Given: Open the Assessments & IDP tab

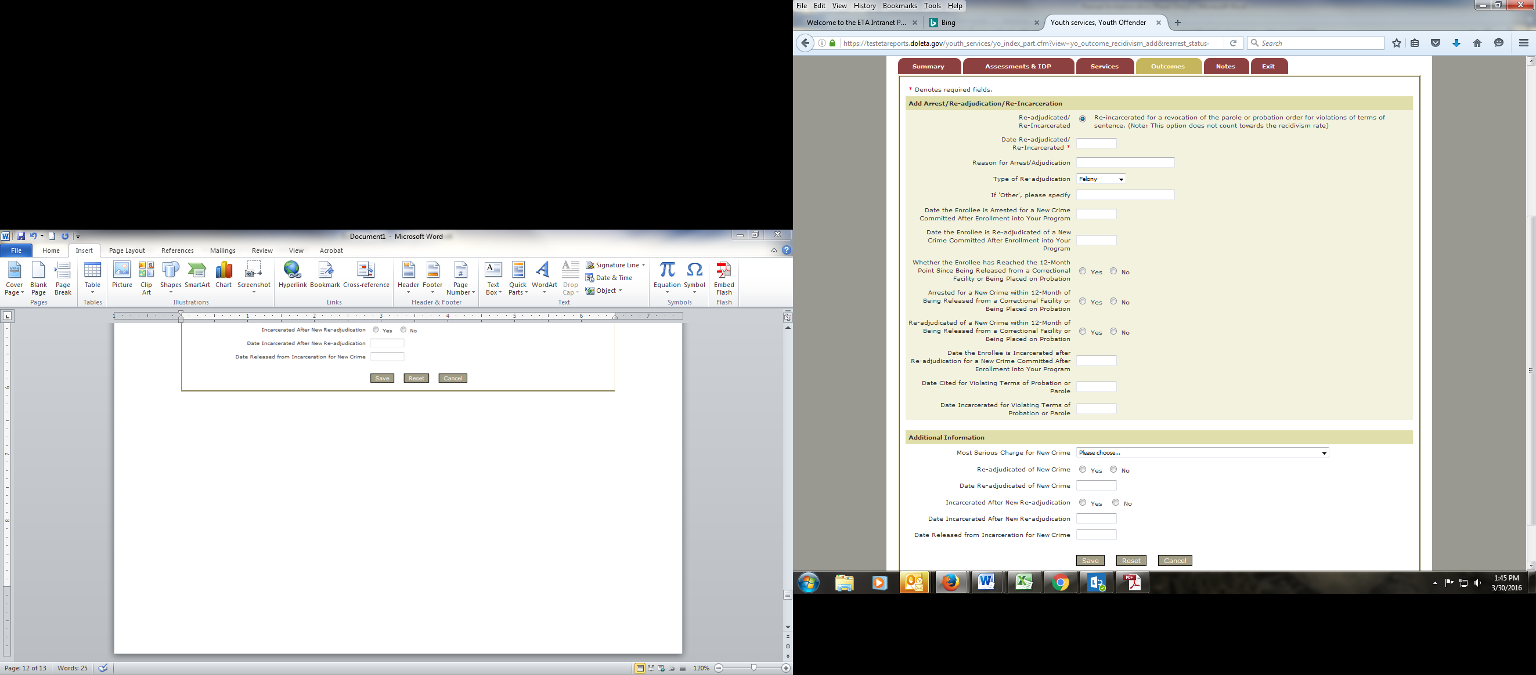Looking at the screenshot, I should coord(1018,66).
